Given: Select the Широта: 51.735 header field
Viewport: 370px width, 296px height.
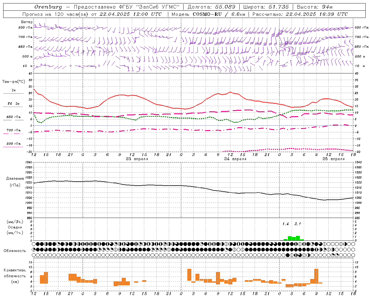Looking at the screenshot, I should pyautogui.click(x=266, y=7).
